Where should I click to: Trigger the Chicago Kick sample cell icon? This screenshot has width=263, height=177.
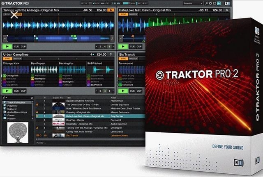[x=5, y=76]
